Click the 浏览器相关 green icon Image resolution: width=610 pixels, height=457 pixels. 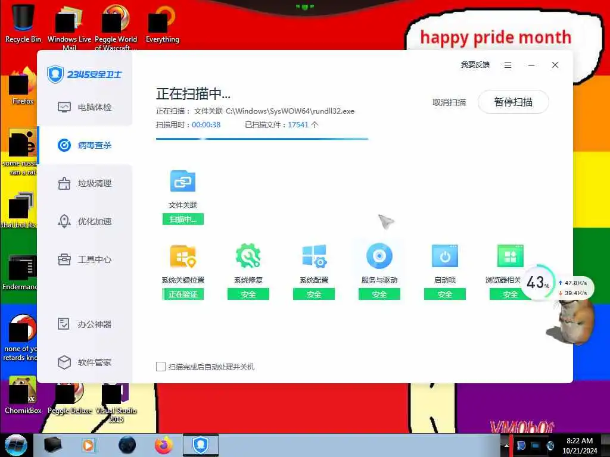tap(510, 256)
